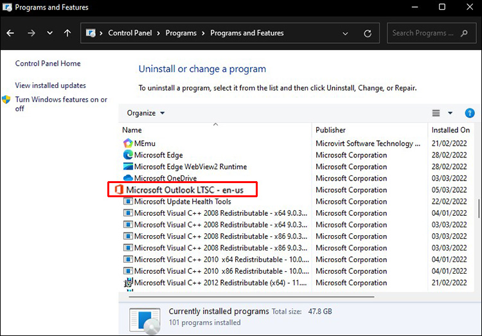The height and width of the screenshot is (336, 482).
Task: Select Control Panel breadcrumb
Action: click(x=130, y=33)
